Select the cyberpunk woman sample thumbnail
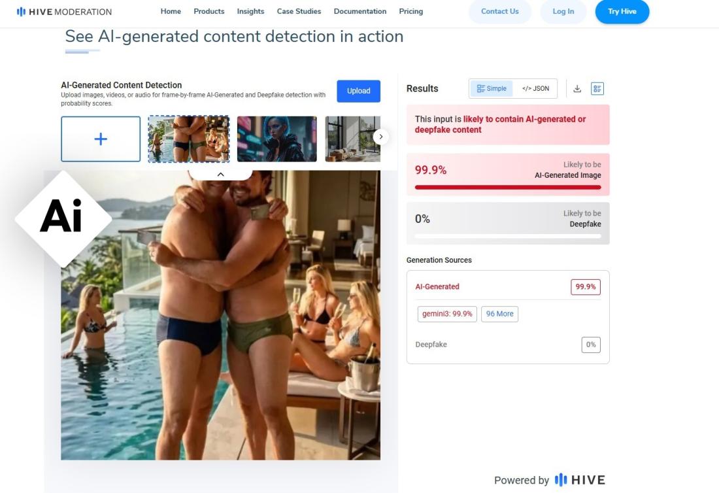The width and height of the screenshot is (719, 493). coord(277,139)
